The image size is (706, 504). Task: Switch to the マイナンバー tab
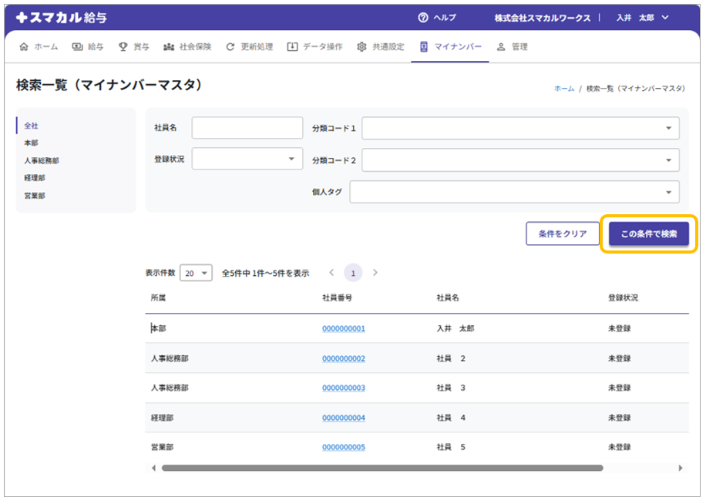click(x=450, y=47)
